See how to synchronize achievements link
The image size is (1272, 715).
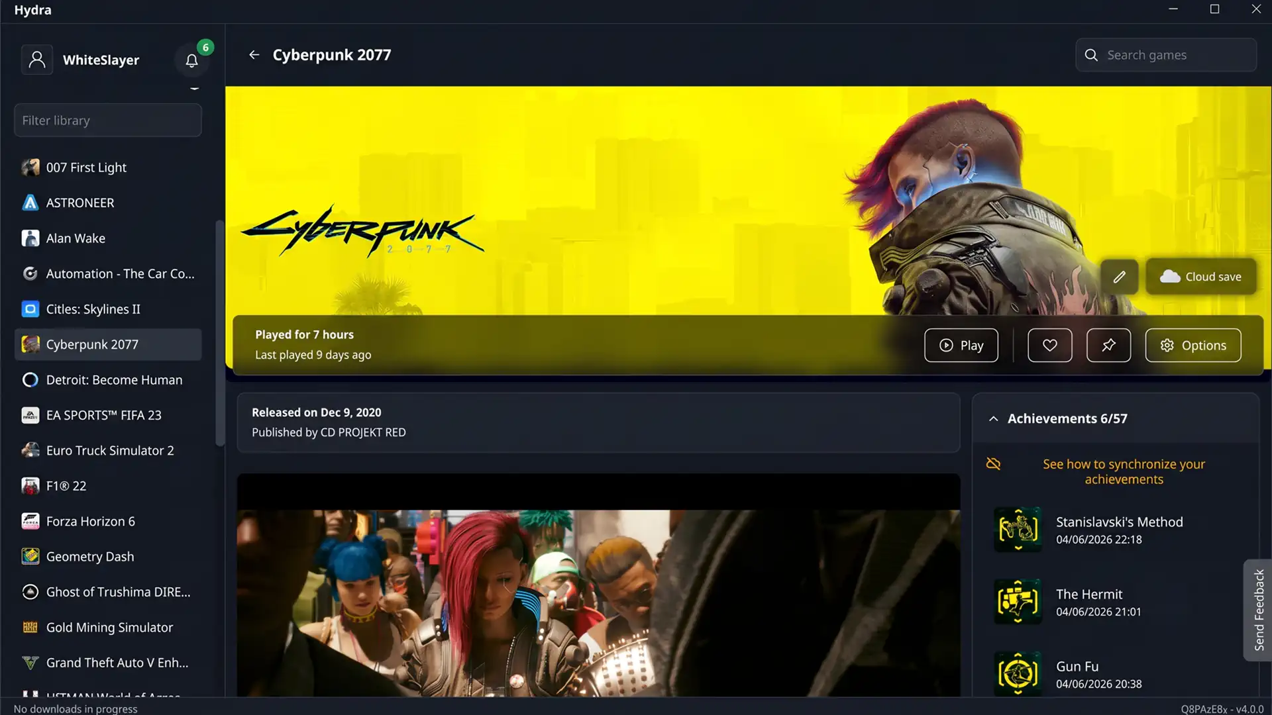(1124, 471)
